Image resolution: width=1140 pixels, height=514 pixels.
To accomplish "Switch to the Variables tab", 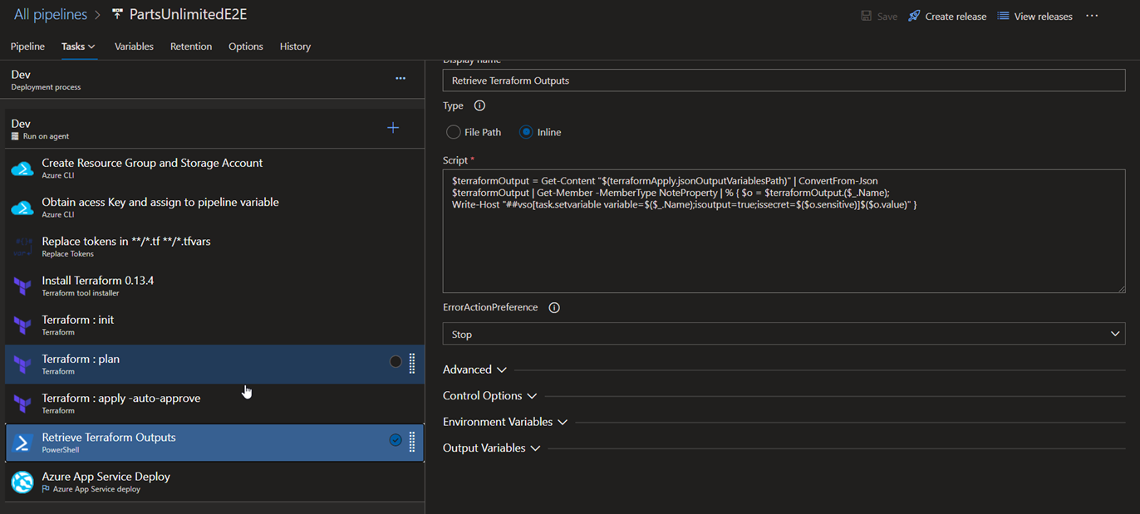I will 134,47.
